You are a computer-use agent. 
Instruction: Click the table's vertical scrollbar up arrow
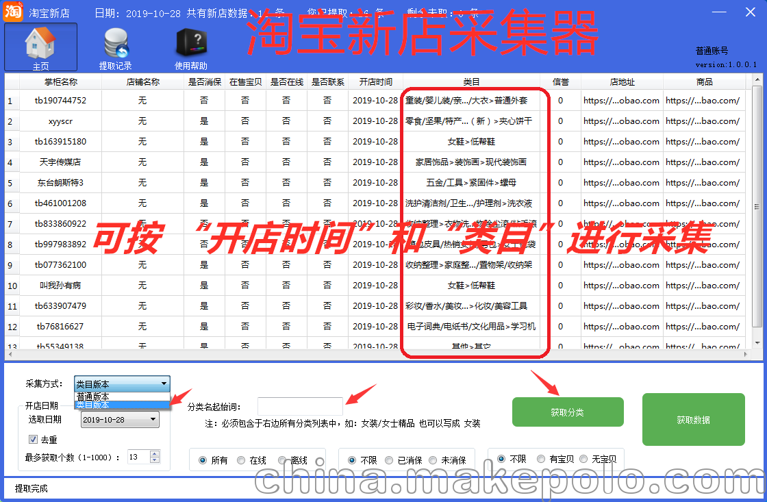pyautogui.click(x=757, y=79)
